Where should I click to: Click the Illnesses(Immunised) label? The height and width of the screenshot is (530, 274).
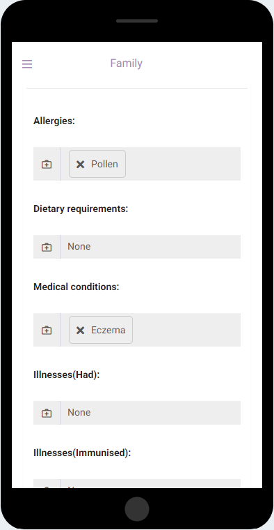[x=82, y=453]
